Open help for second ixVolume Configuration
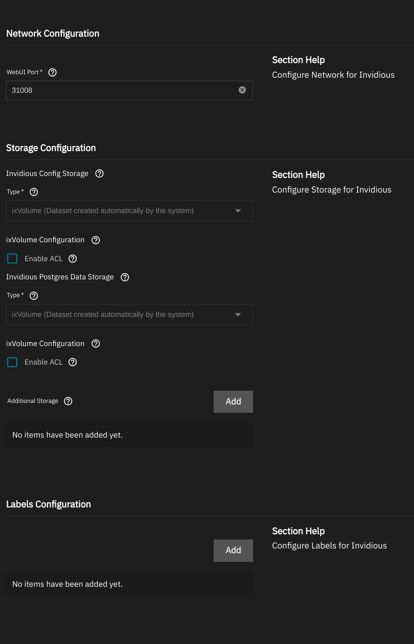 pos(95,344)
